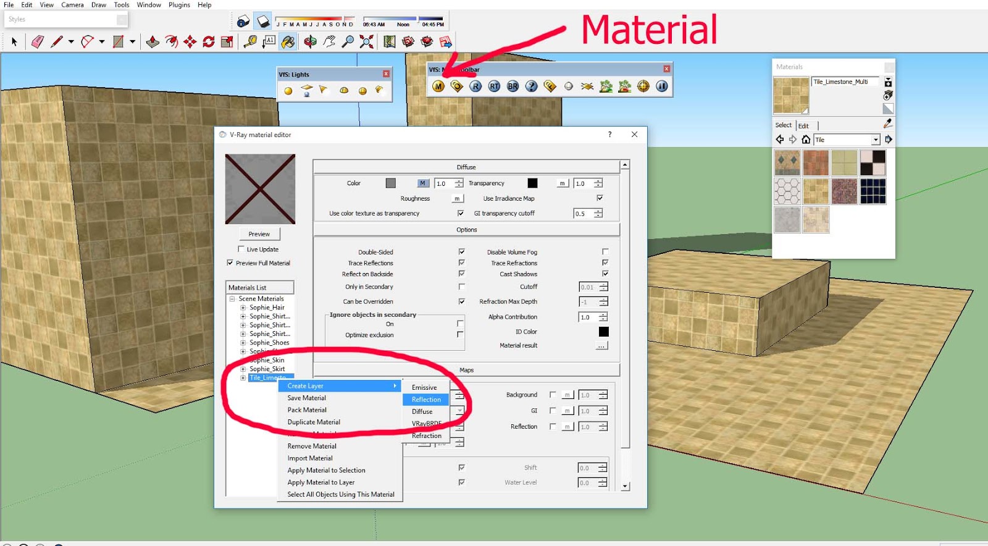Expand Sophie_Hair material node
Image resolution: width=988 pixels, height=546 pixels.
[x=243, y=307]
